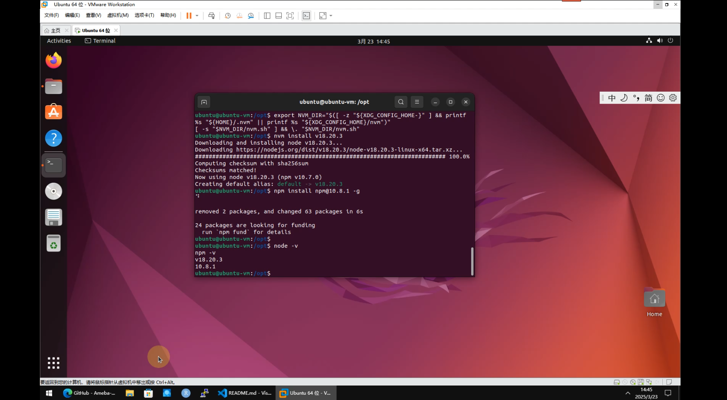Toggle Chinese input mode 中
Image resolution: width=727 pixels, height=400 pixels.
pyautogui.click(x=612, y=98)
